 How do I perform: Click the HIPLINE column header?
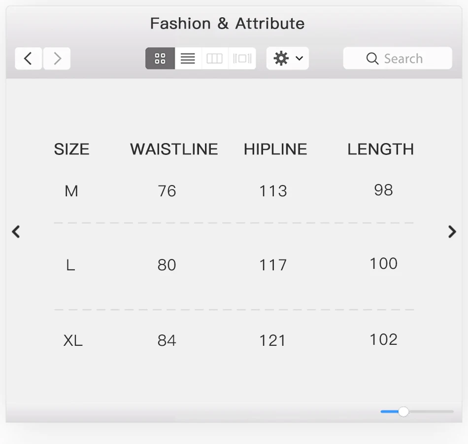275,149
